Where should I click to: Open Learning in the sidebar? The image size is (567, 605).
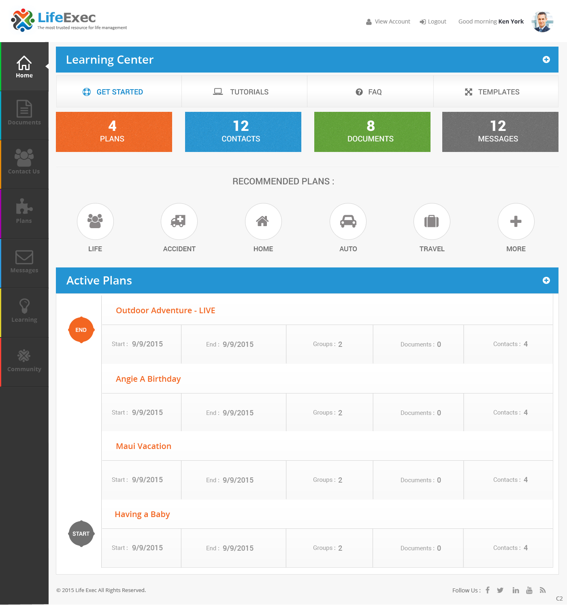pyautogui.click(x=24, y=313)
